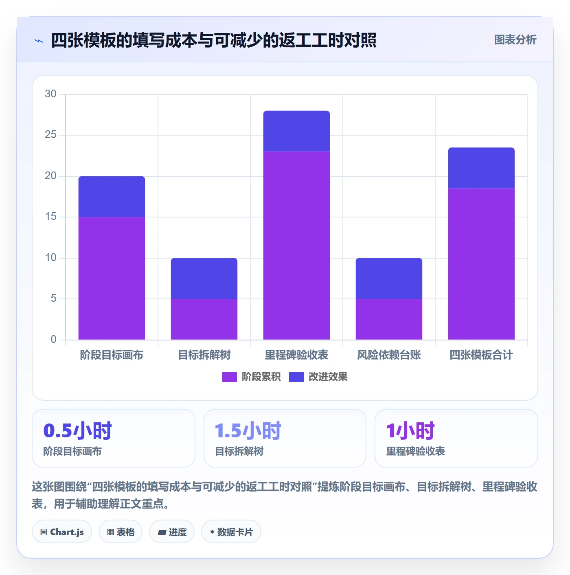
Task: Select the 进度 tag chip
Action: click(172, 531)
